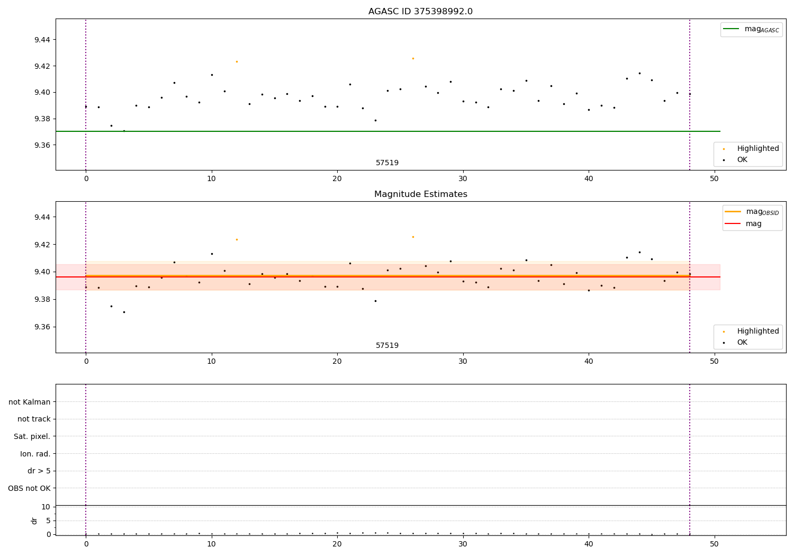Click the x-tick 40 under the bottom panel

pos(589,544)
